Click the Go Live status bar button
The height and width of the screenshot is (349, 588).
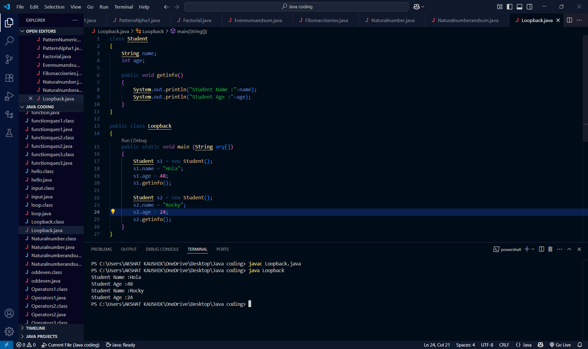560,345
